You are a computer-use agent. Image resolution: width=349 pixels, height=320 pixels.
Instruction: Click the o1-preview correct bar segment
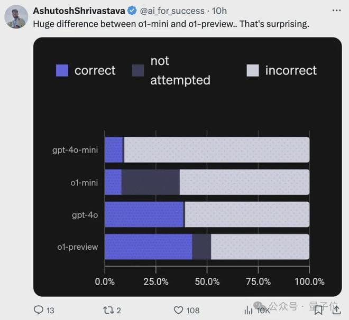click(148, 247)
